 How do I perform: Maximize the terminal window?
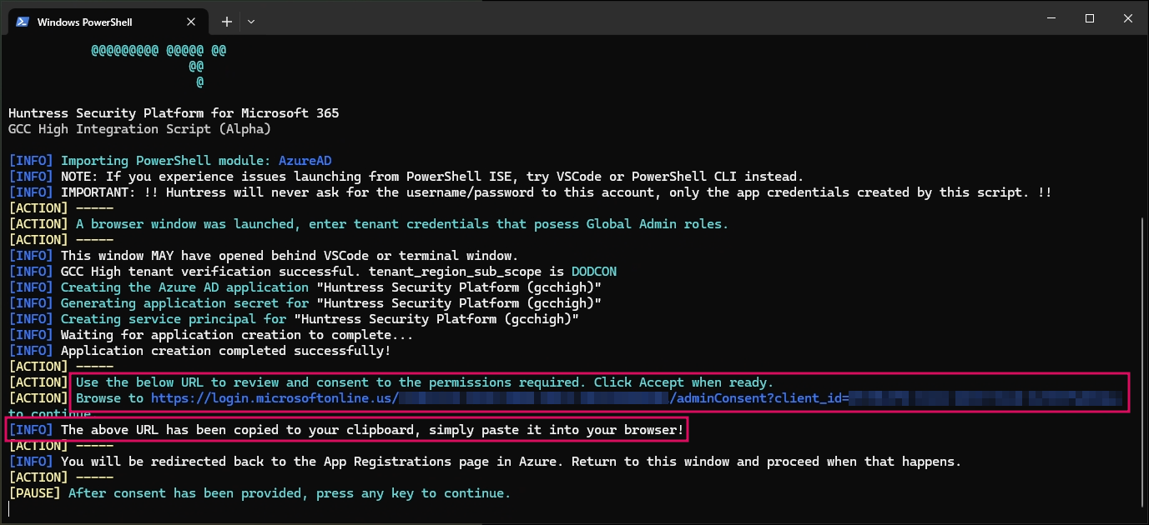click(x=1090, y=18)
